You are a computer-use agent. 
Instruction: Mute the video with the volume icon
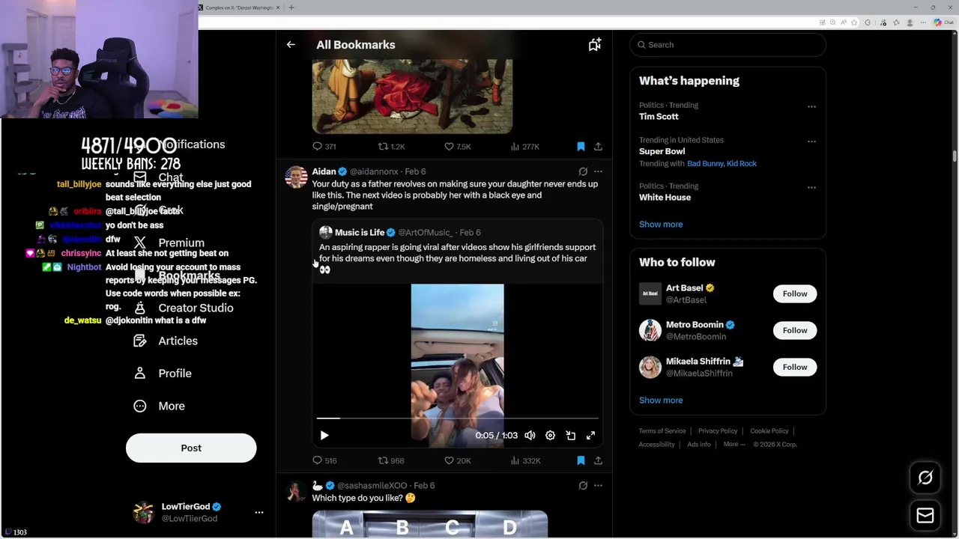coord(530,435)
